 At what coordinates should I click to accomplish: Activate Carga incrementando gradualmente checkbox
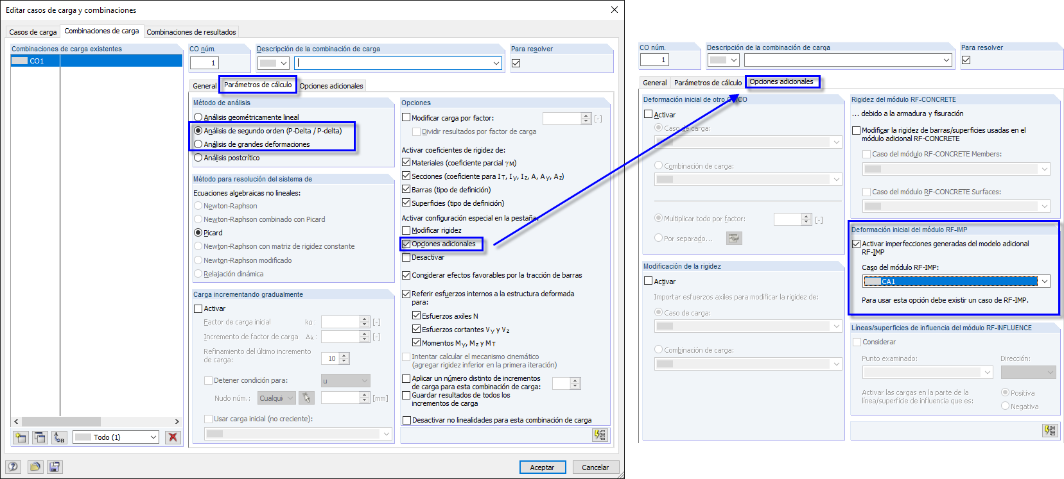pyautogui.click(x=198, y=308)
